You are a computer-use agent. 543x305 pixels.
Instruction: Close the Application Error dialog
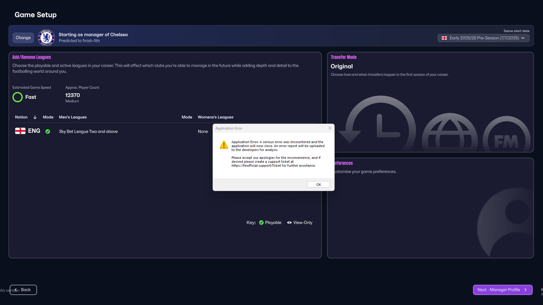coord(330,128)
